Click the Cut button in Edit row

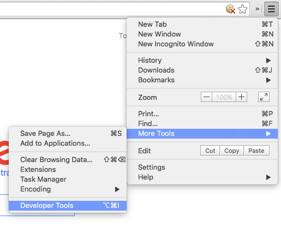[x=210, y=151]
